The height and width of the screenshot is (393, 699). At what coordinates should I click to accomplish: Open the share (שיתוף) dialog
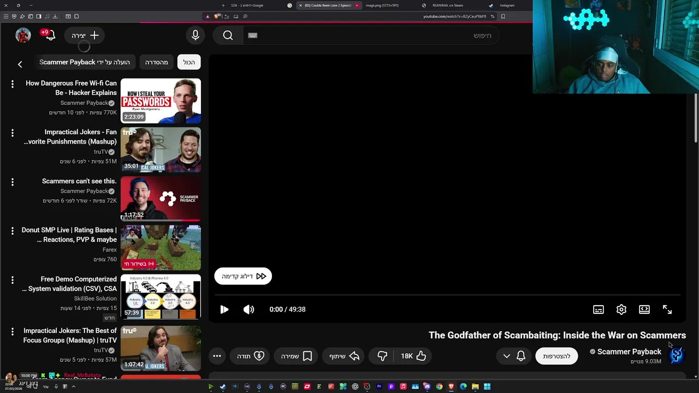[344, 356]
